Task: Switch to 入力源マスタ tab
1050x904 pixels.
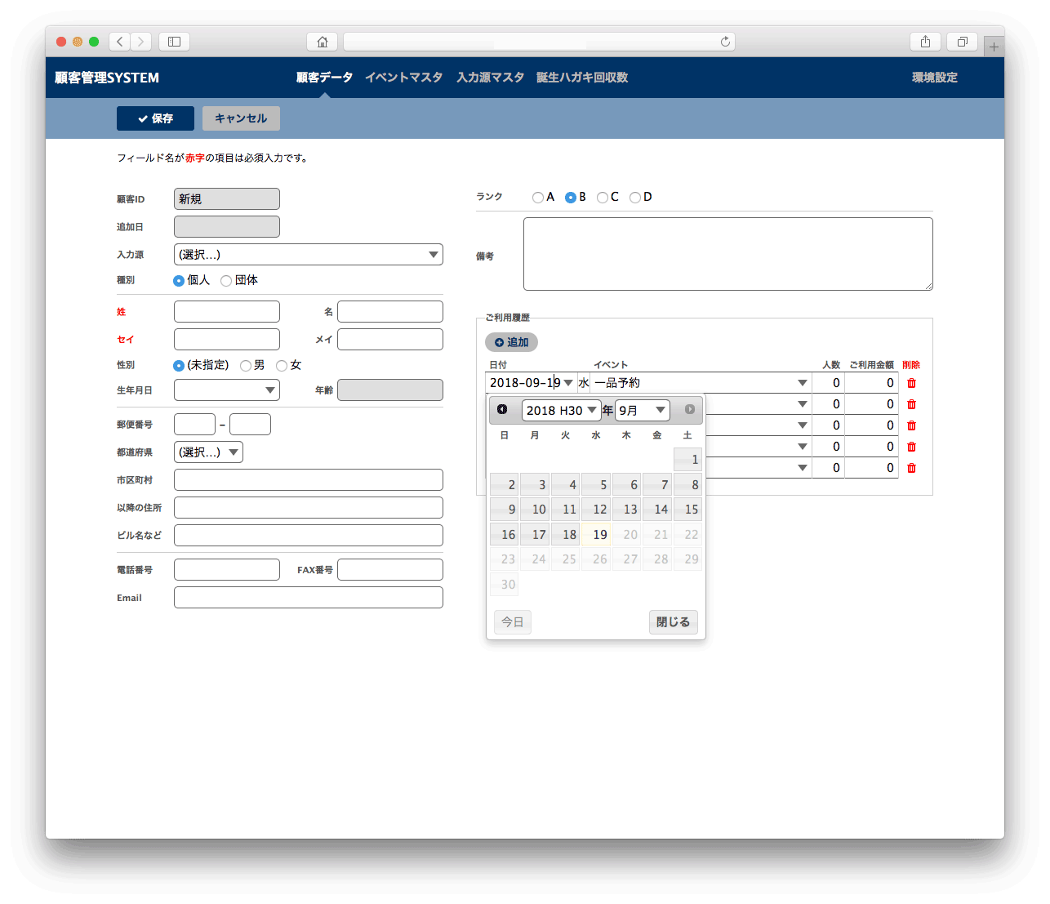Action: [490, 78]
